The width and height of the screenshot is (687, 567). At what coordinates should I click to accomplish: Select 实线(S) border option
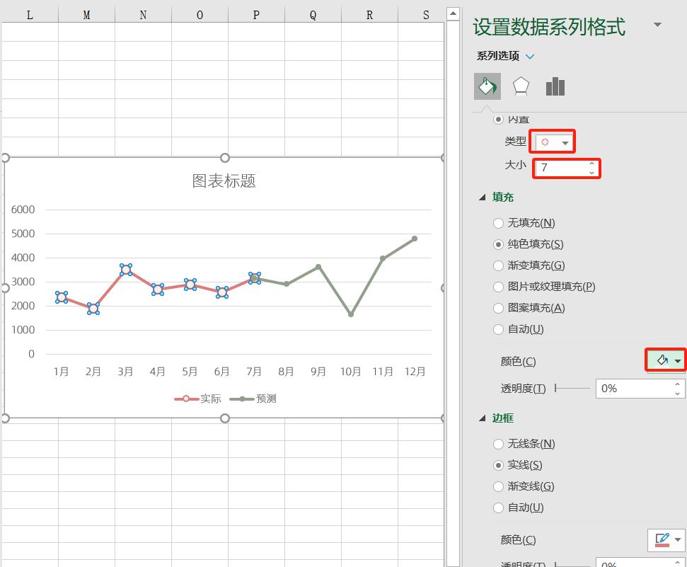click(517, 465)
